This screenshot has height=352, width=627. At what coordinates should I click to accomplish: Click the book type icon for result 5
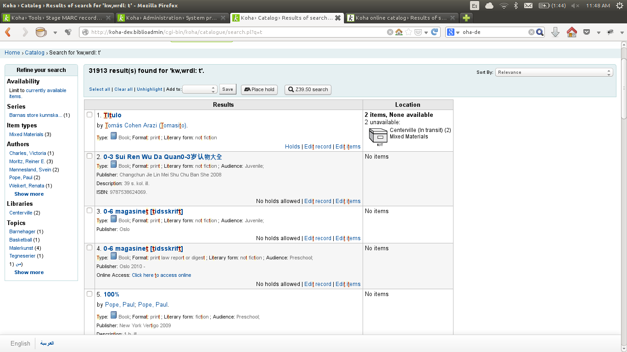click(113, 315)
